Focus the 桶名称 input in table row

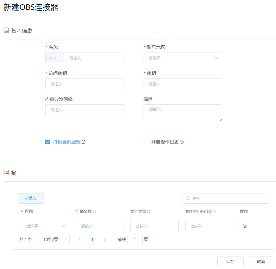100,226
